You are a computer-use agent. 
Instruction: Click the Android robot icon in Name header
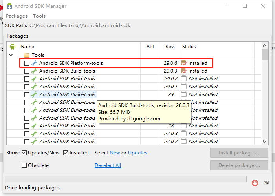(x=13, y=47)
